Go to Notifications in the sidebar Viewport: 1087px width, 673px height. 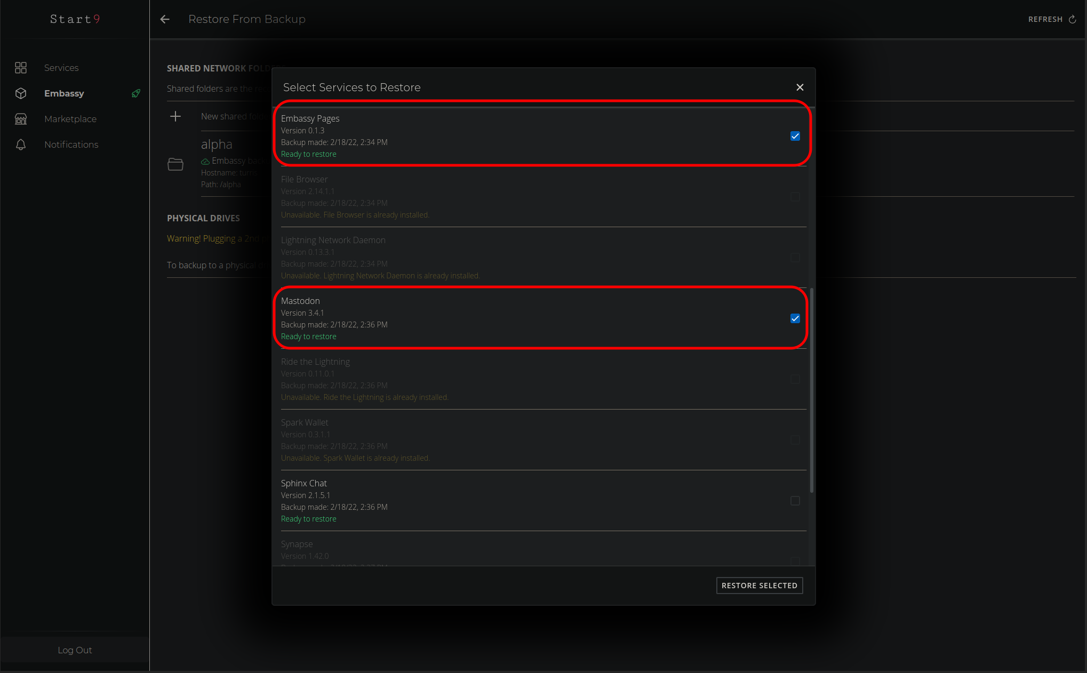coord(71,145)
